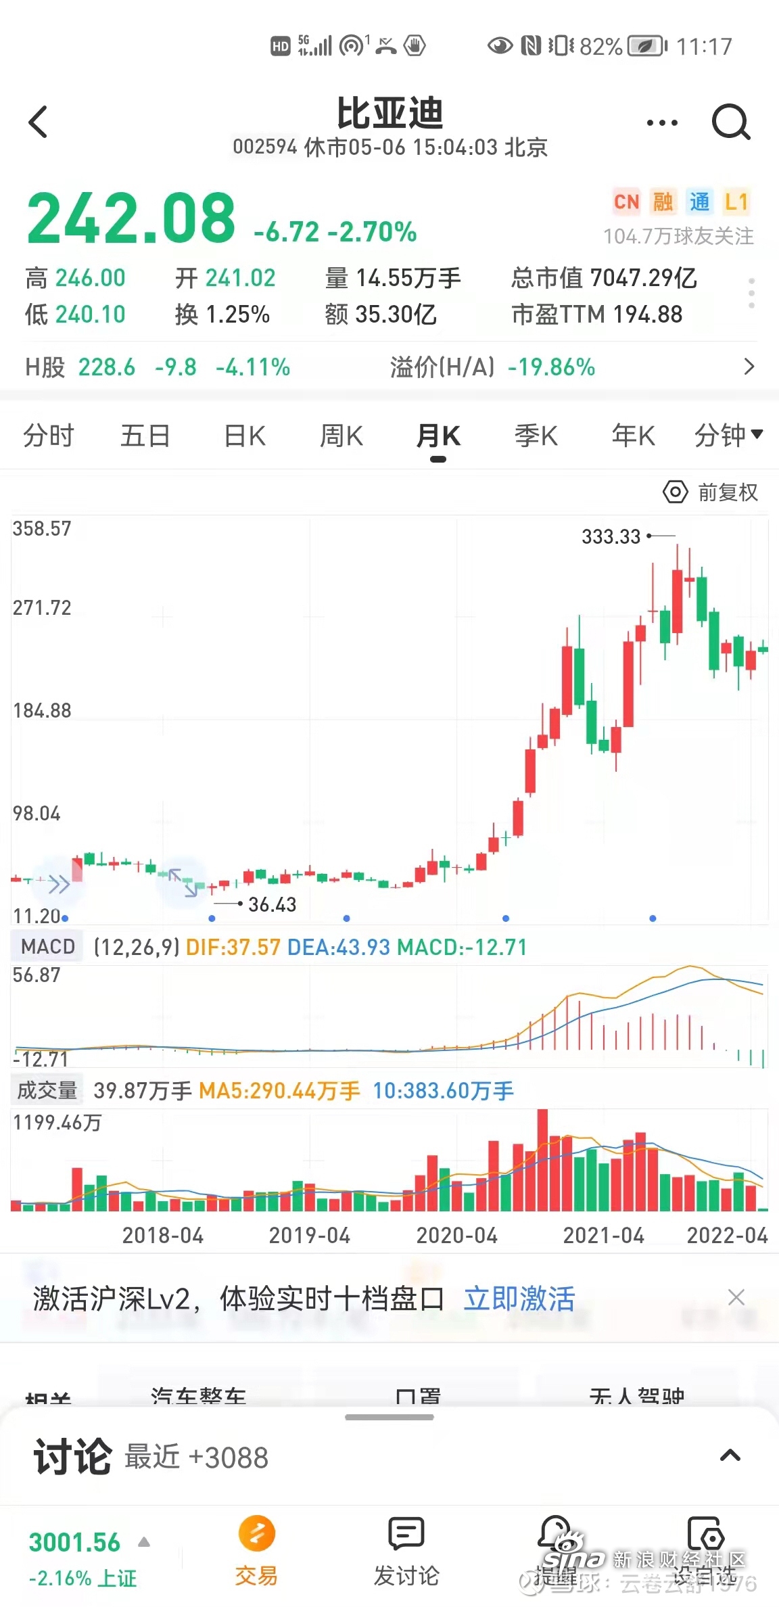Switch the MACD indicator label
Image resolution: width=779 pixels, height=1607 pixels.
click(x=47, y=947)
